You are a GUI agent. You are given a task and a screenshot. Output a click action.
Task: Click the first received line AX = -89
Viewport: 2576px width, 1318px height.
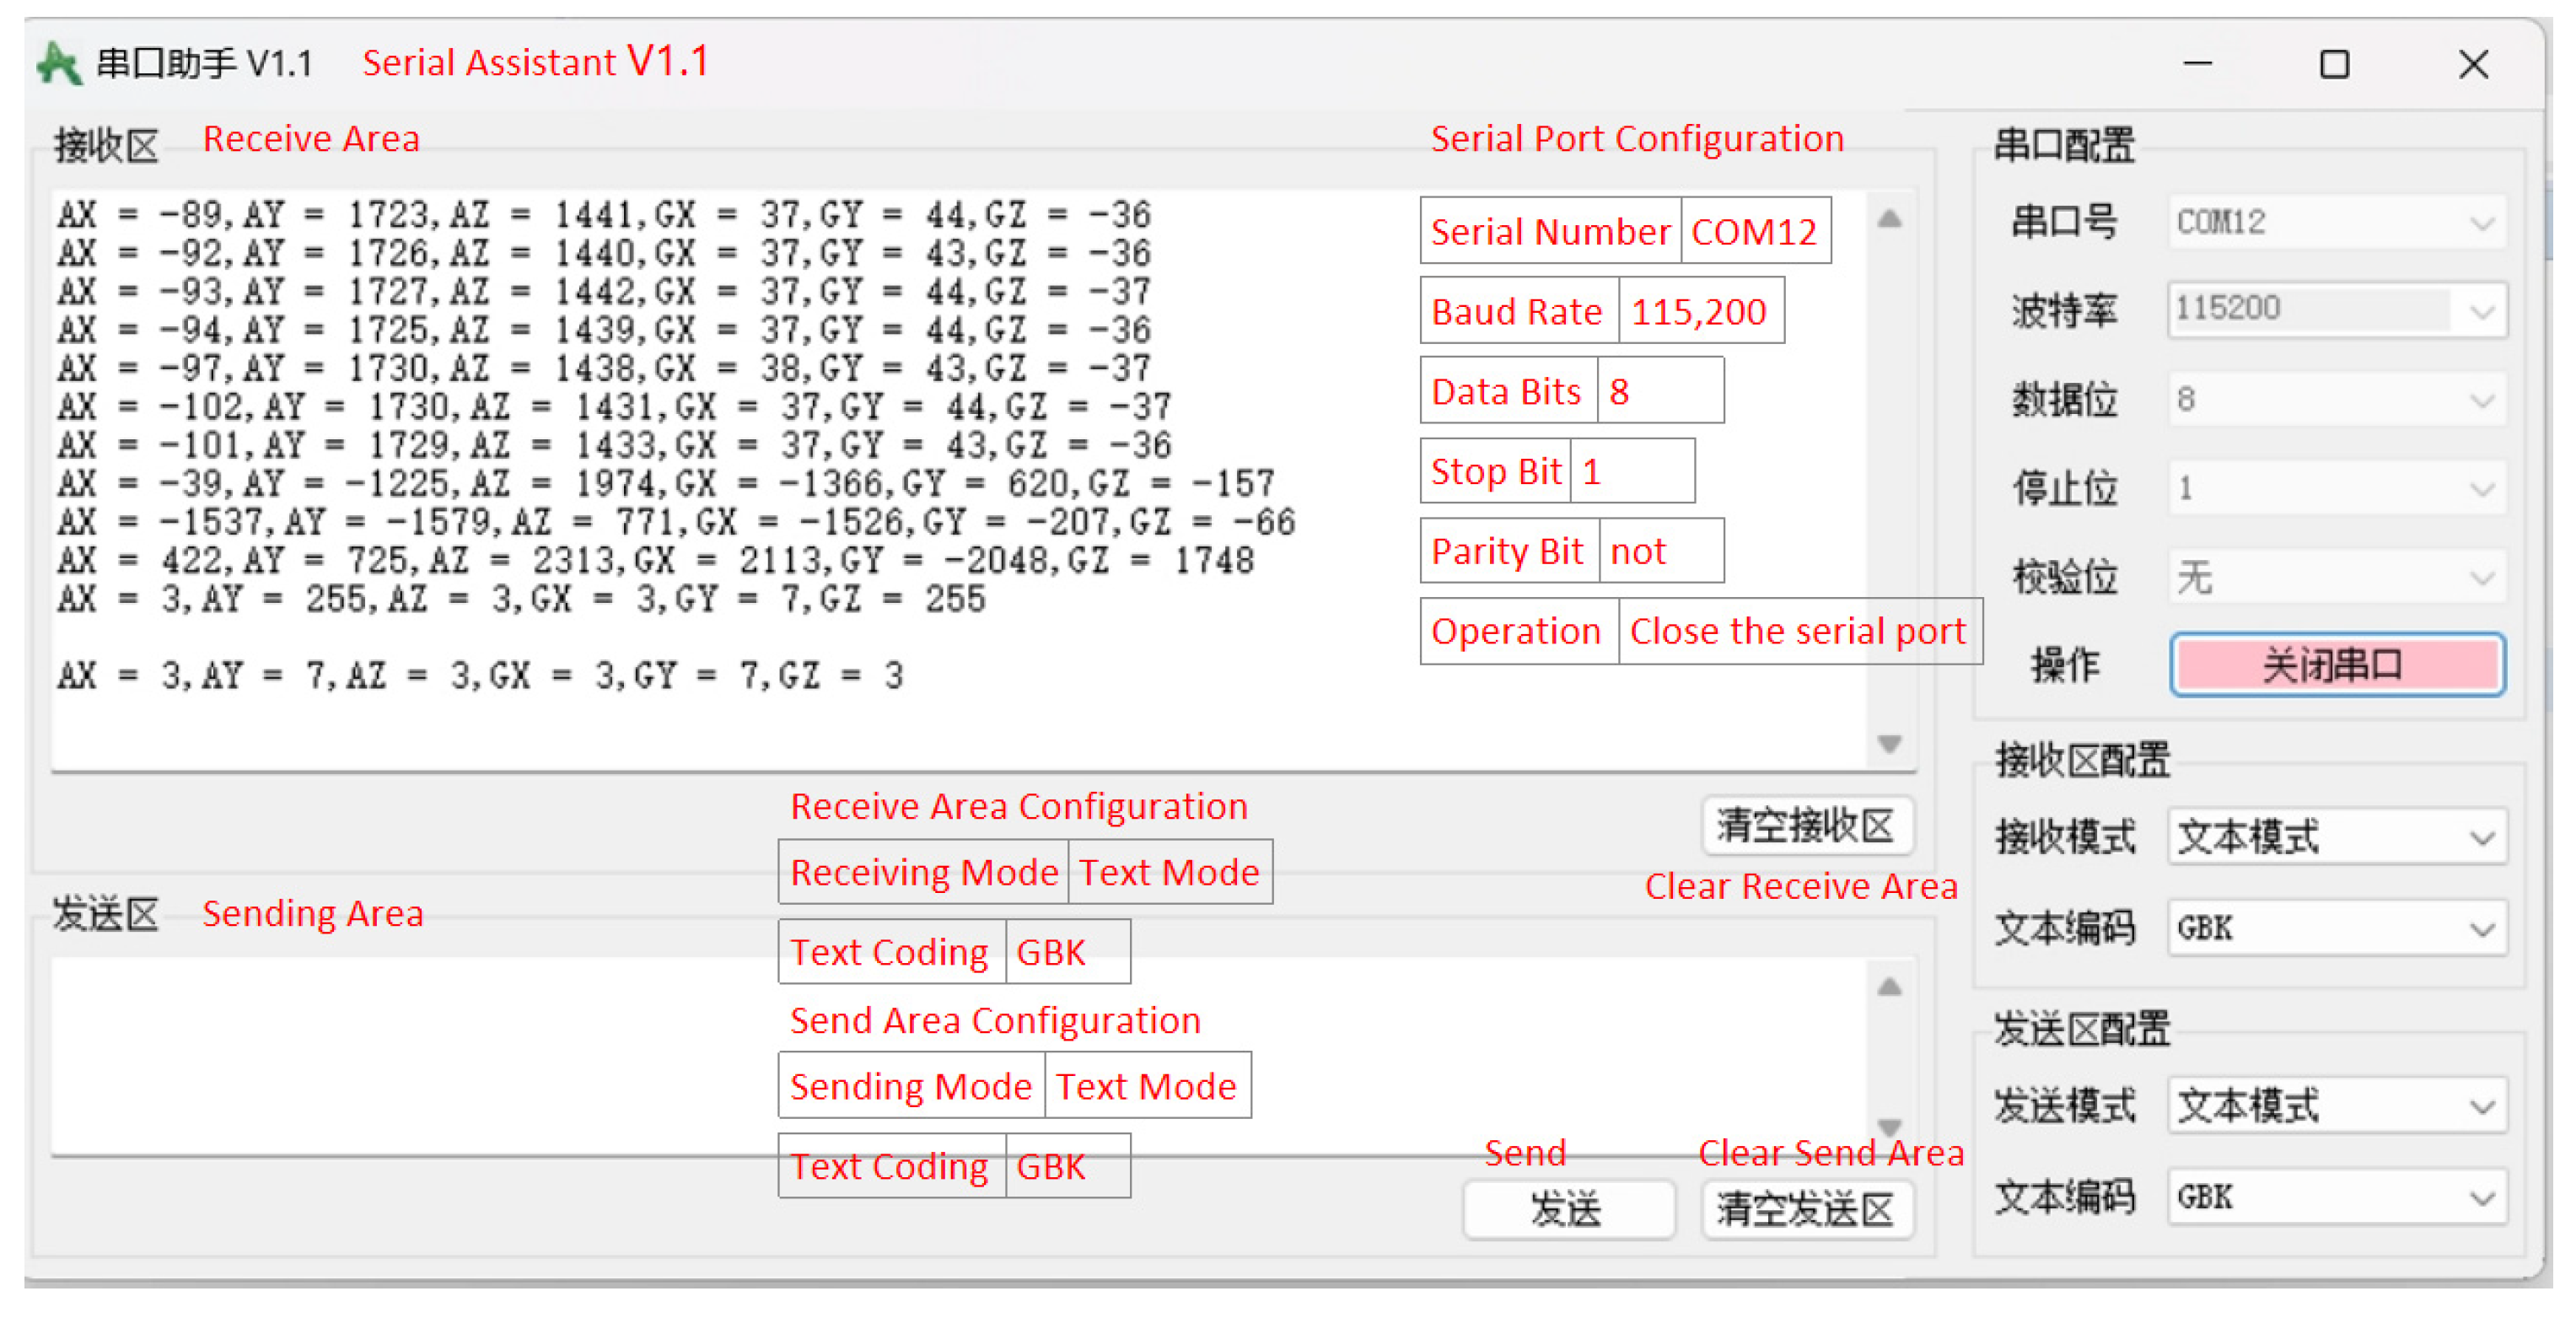(x=604, y=214)
